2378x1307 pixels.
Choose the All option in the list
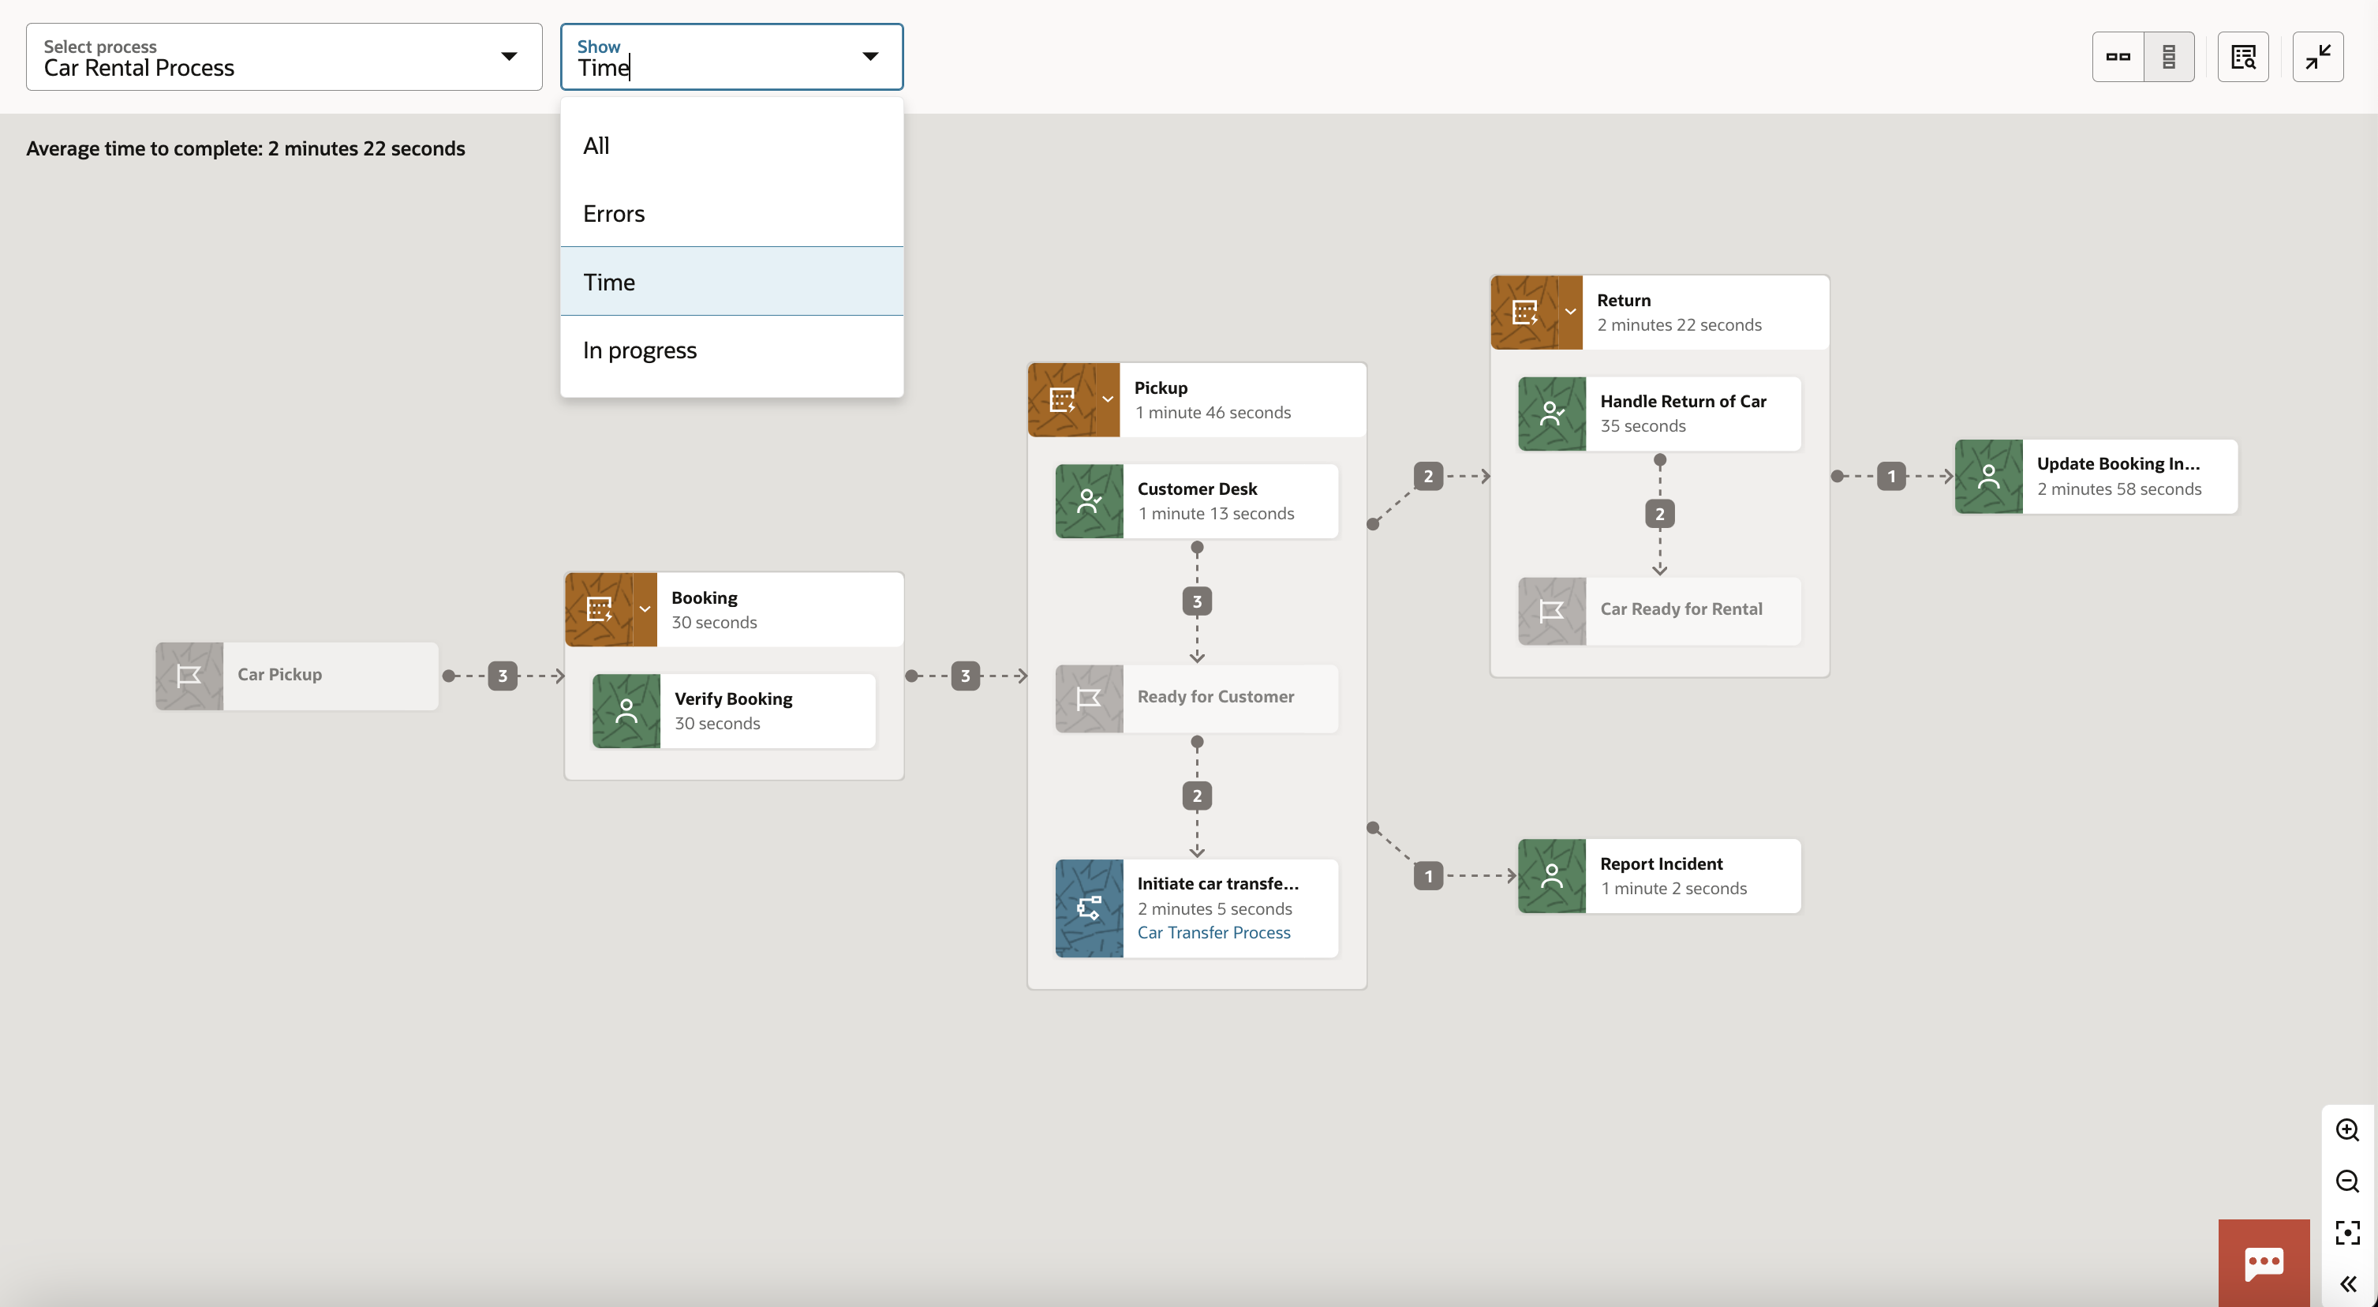point(596,145)
